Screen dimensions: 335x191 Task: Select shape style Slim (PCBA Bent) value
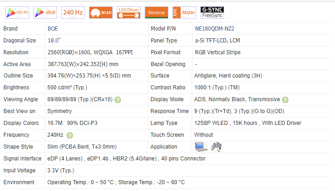[82, 147]
